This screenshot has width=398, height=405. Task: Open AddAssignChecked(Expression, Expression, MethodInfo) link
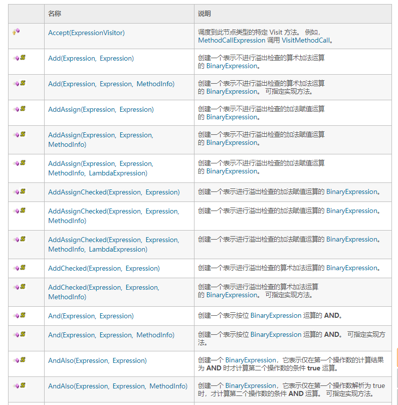click(x=113, y=216)
